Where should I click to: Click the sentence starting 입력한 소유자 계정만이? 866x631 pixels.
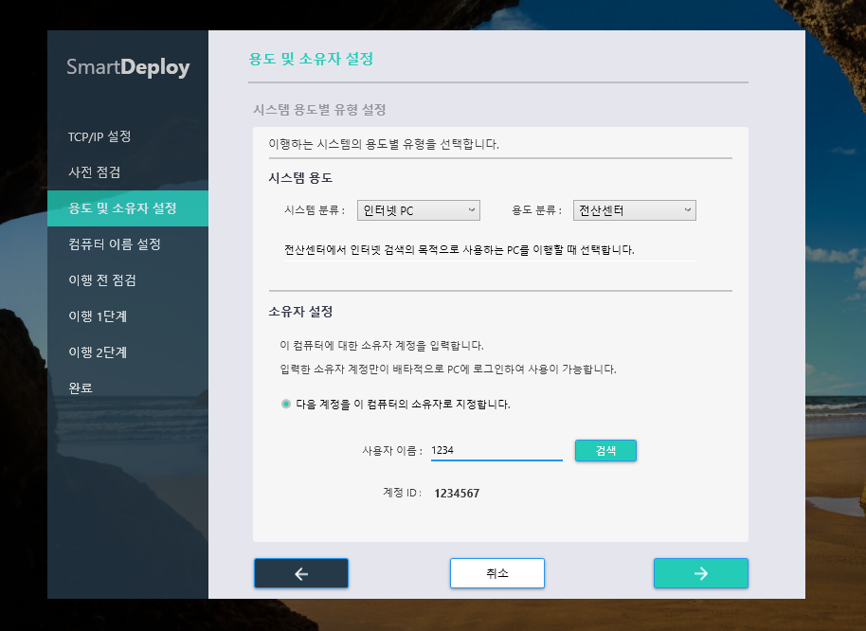448,369
